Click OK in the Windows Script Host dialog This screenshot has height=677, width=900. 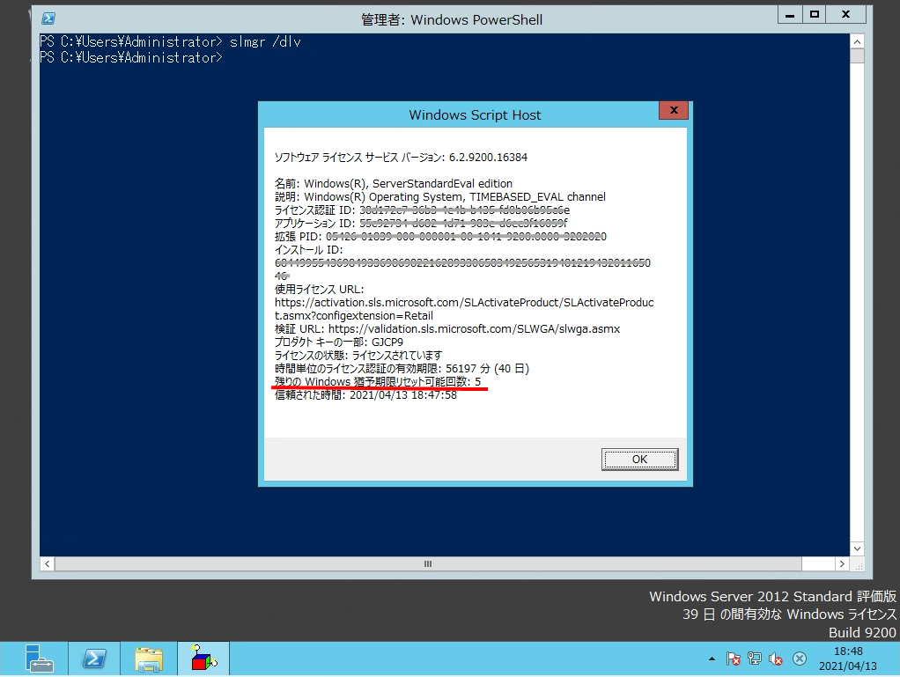tap(639, 459)
